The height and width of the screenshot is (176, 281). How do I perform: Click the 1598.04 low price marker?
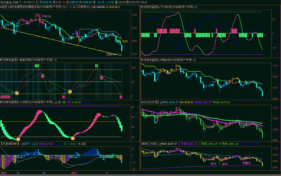click(x=112, y=54)
